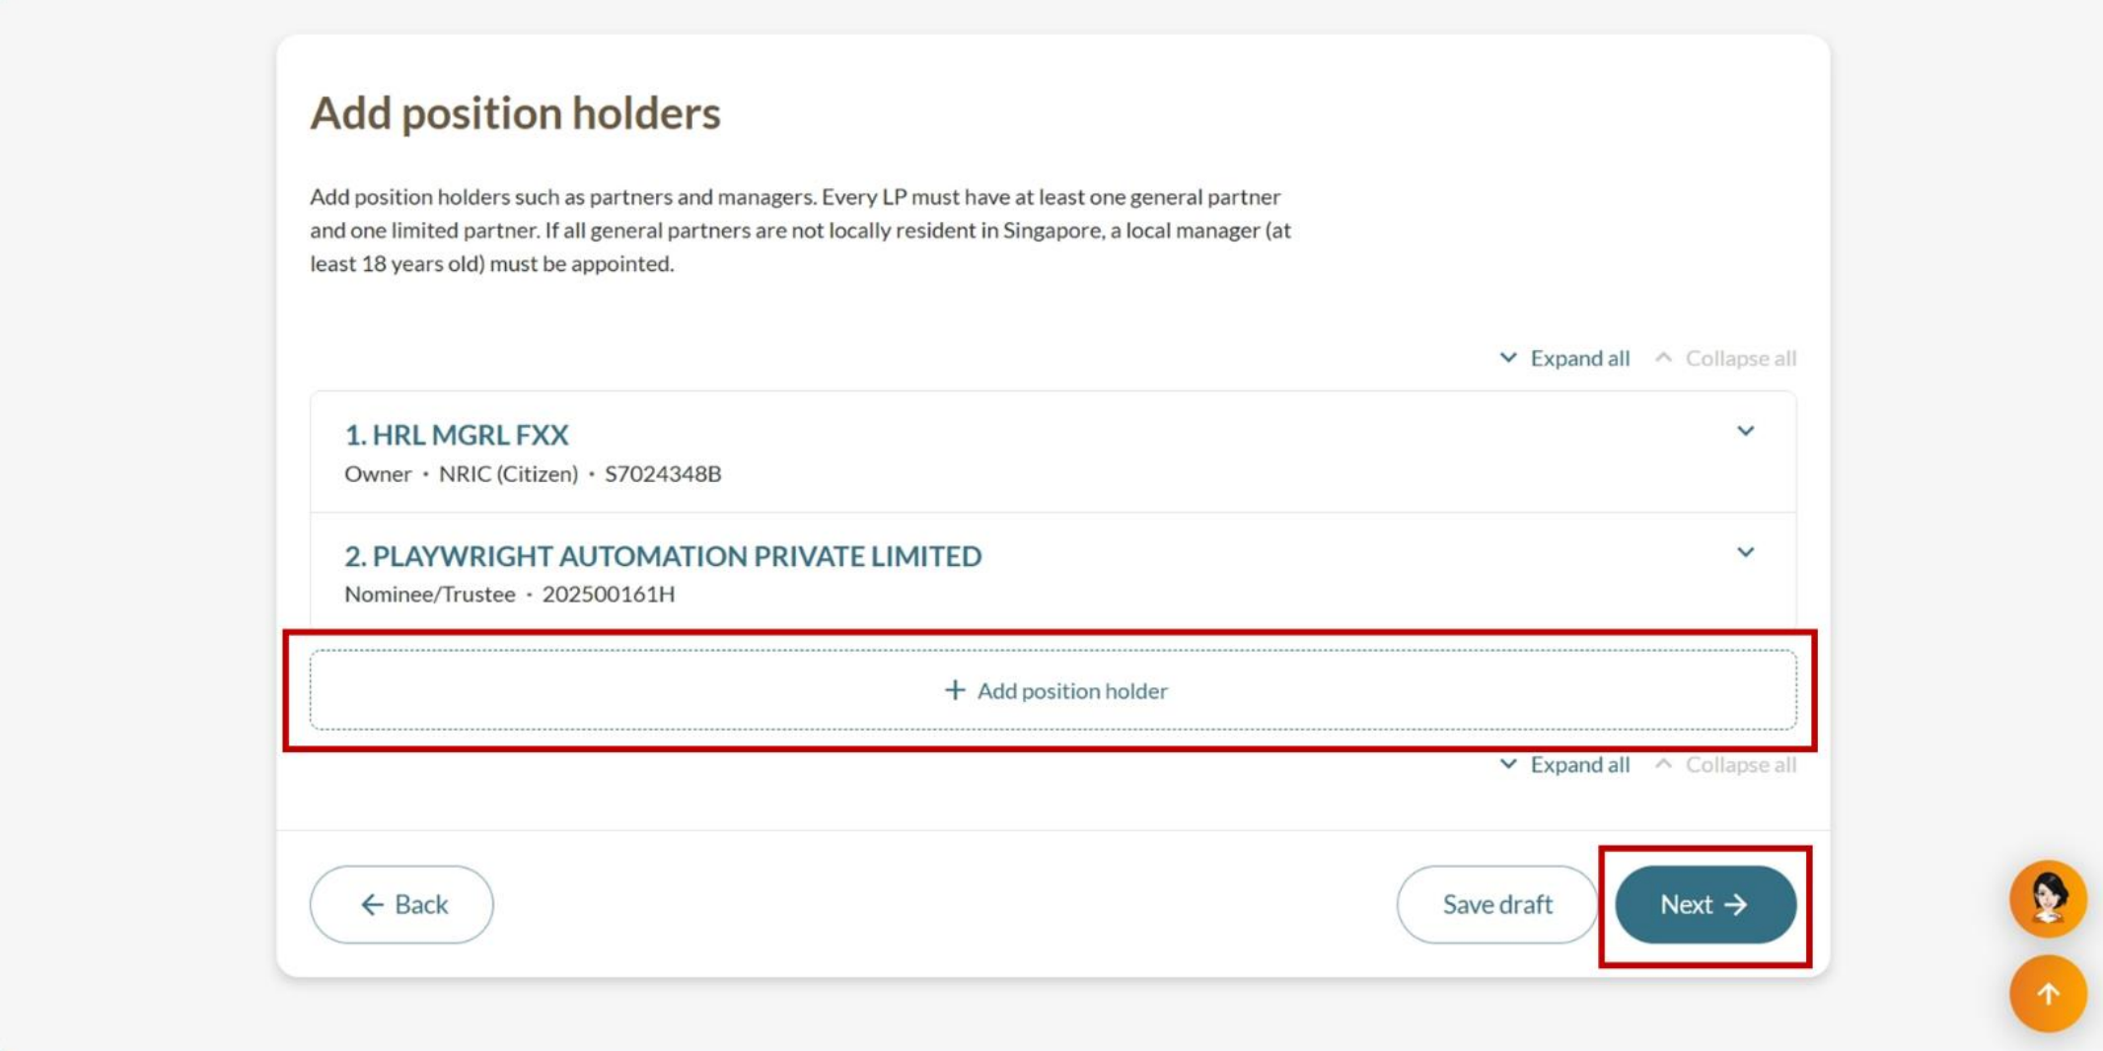Click top Expand all link
This screenshot has width=2103, height=1051.
1578,358
